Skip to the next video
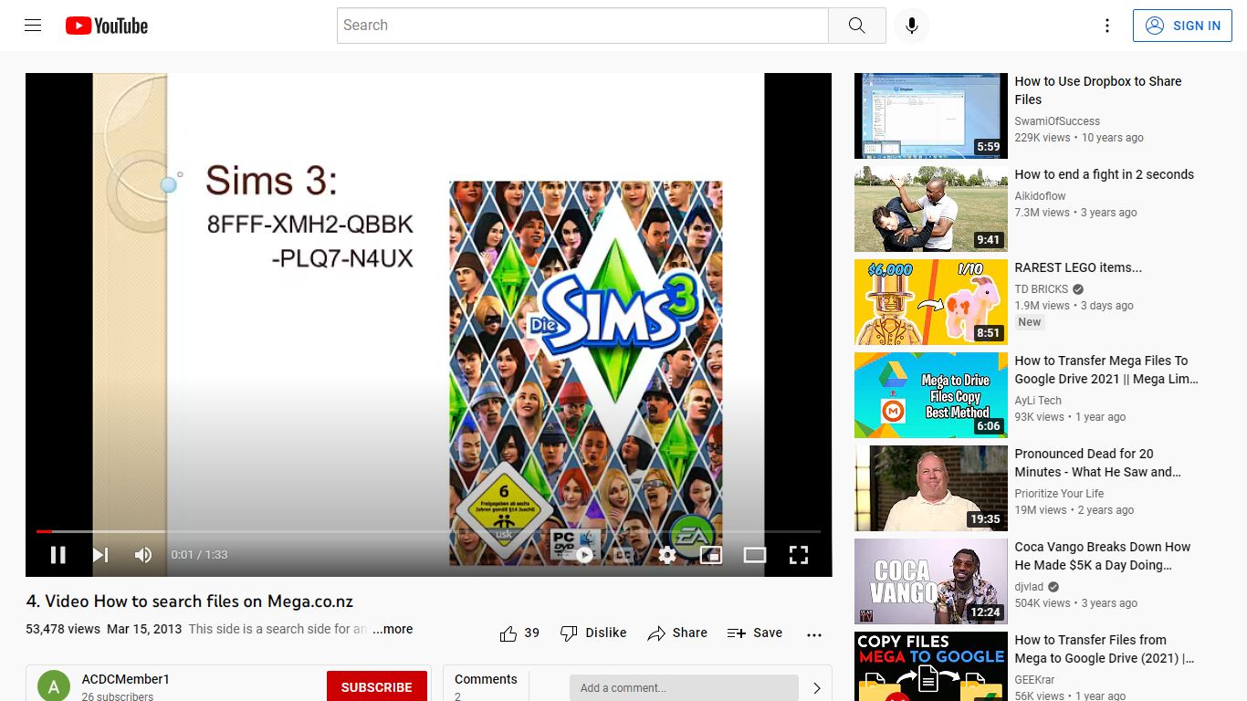Image resolution: width=1247 pixels, height=701 pixels. coord(100,555)
